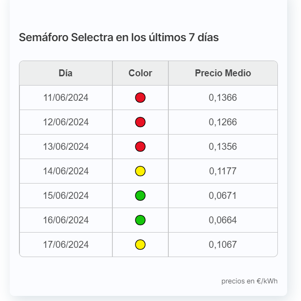
Task: Click the green circle for 16/06/2024
Action: click(140, 220)
